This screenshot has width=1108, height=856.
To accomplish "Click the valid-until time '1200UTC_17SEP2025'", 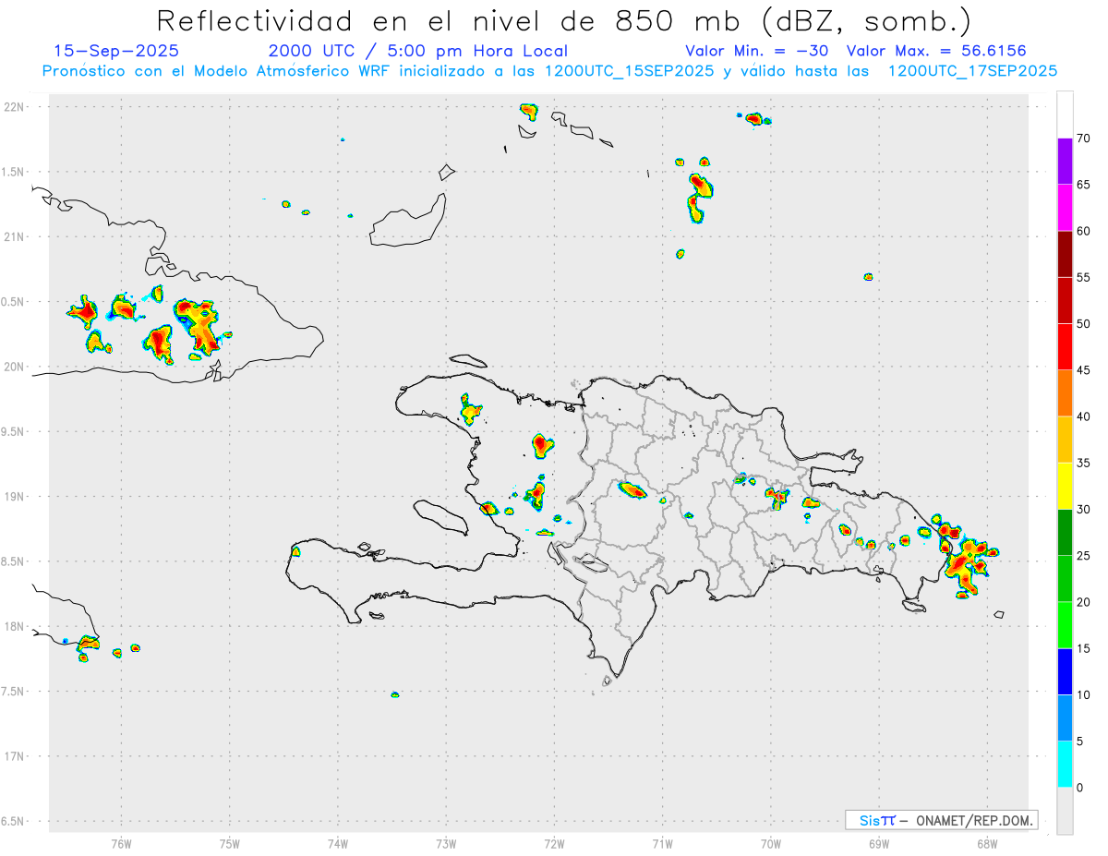I will point(972,71).
